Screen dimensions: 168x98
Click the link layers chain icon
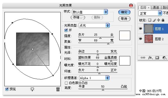click(143, 58)
